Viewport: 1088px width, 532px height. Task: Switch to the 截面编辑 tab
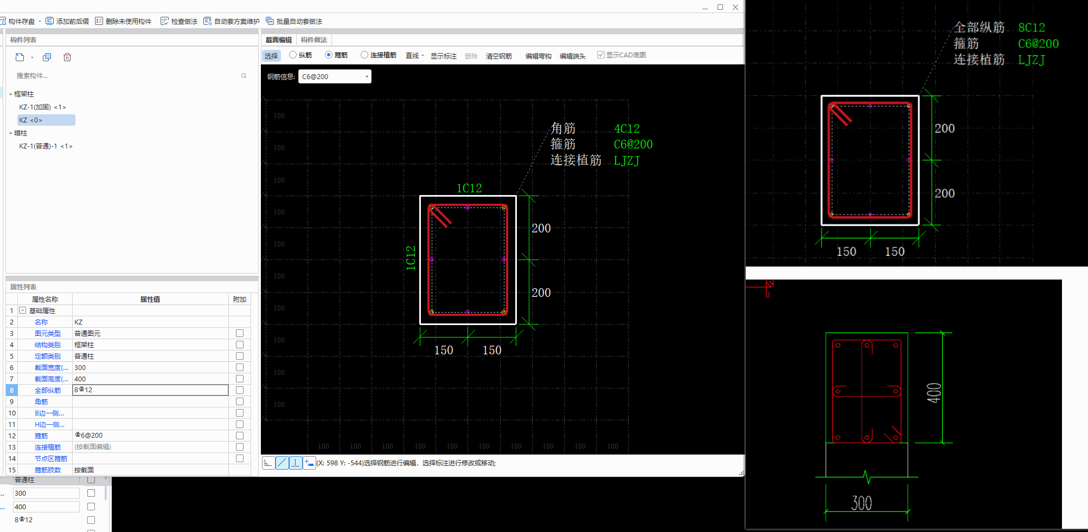(x=279, y=40)
